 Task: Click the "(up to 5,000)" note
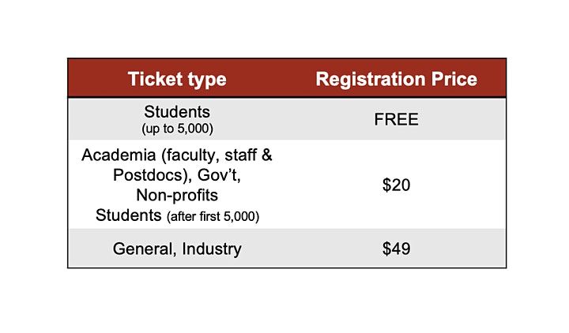177,128
